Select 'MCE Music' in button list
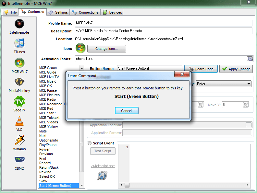 (x=48, y=81)
